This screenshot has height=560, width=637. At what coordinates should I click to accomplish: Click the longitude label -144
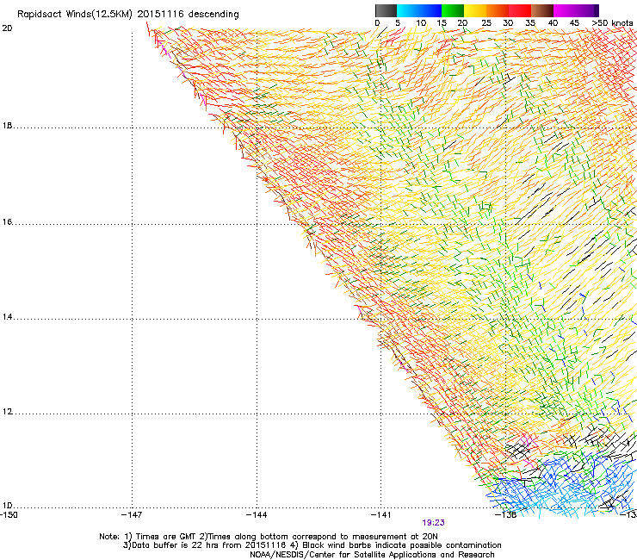pos(257,515)
